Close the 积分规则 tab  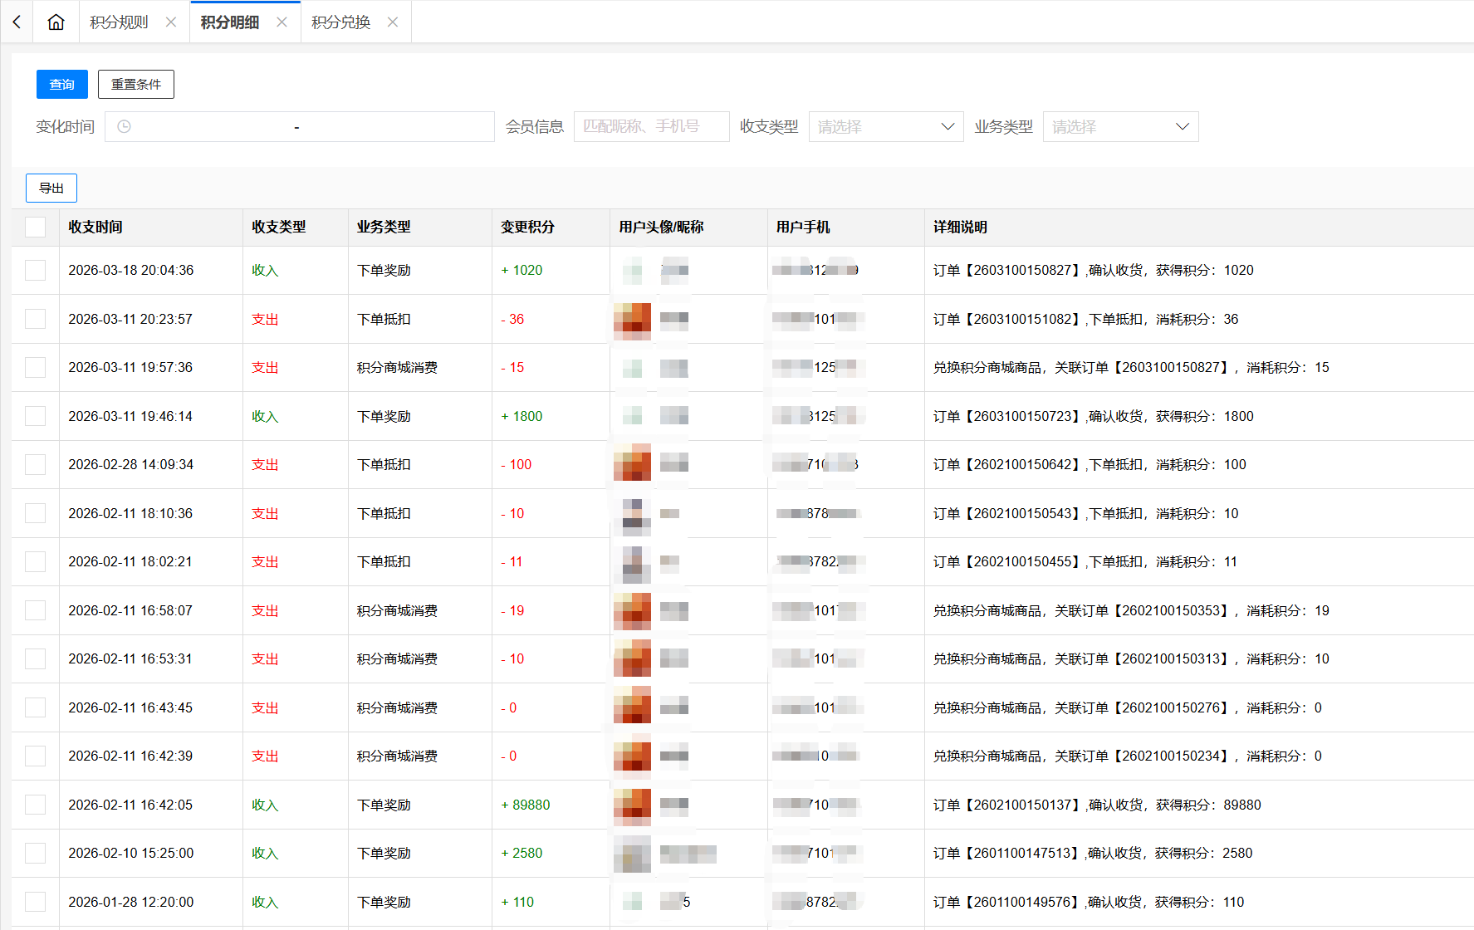[171, 22]
